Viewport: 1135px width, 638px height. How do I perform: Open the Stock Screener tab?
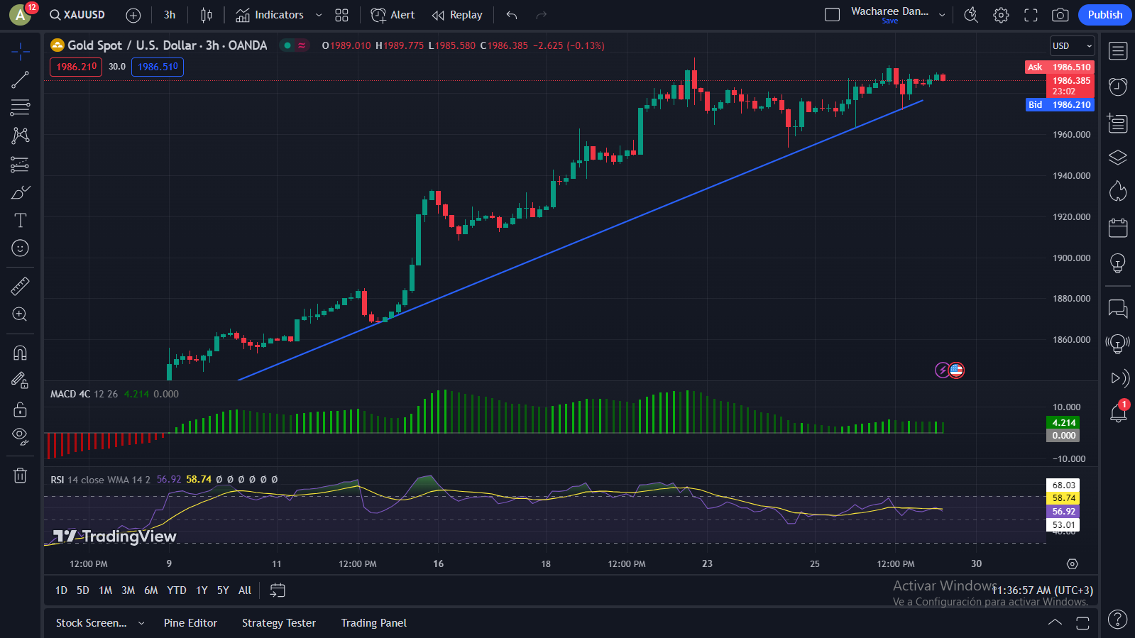[92, 623]
